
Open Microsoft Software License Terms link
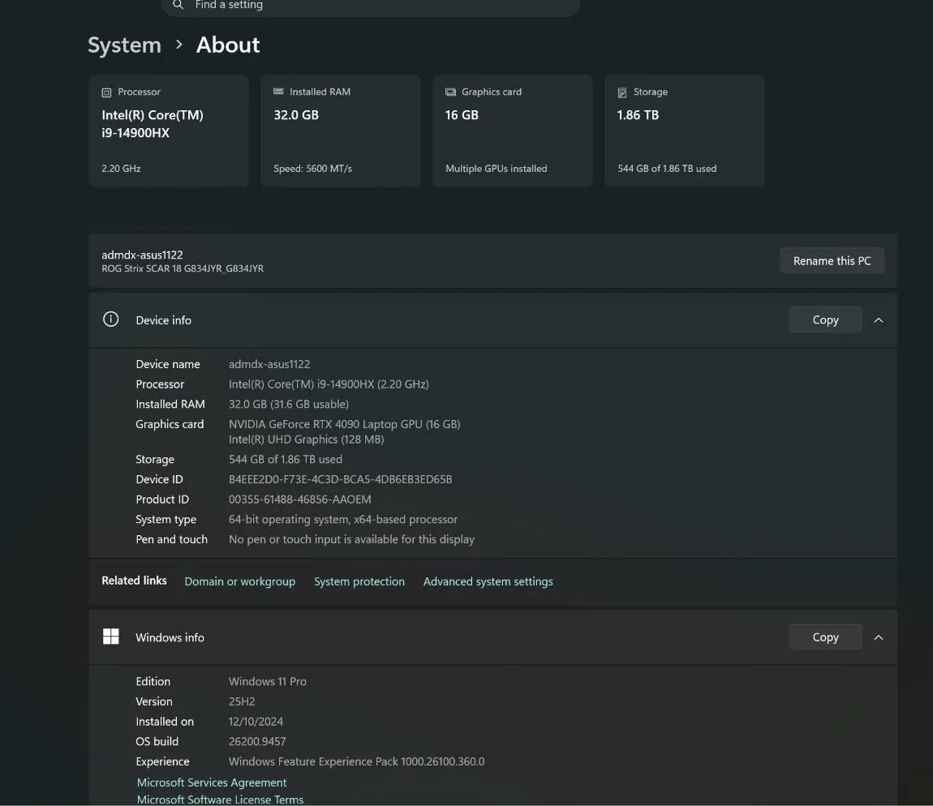(220, 800)
